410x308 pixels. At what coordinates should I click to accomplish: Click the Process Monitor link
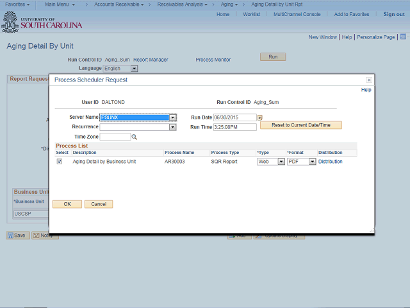coord(213,60)
